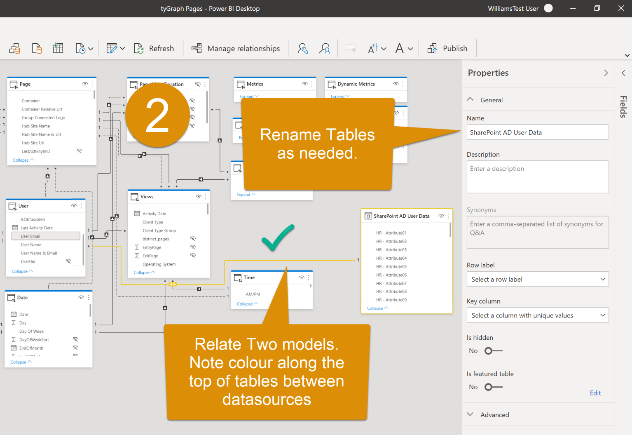The width and height of the screenshot is (632, 435).
Task: Open Manage relationships dialog
Action: (x=236, y=49)
